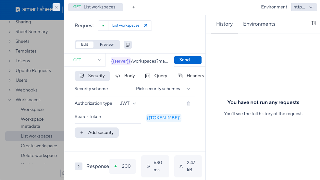320x180 pixels.
Task: Select the Environment dropdown
Action: click(303, 7)
